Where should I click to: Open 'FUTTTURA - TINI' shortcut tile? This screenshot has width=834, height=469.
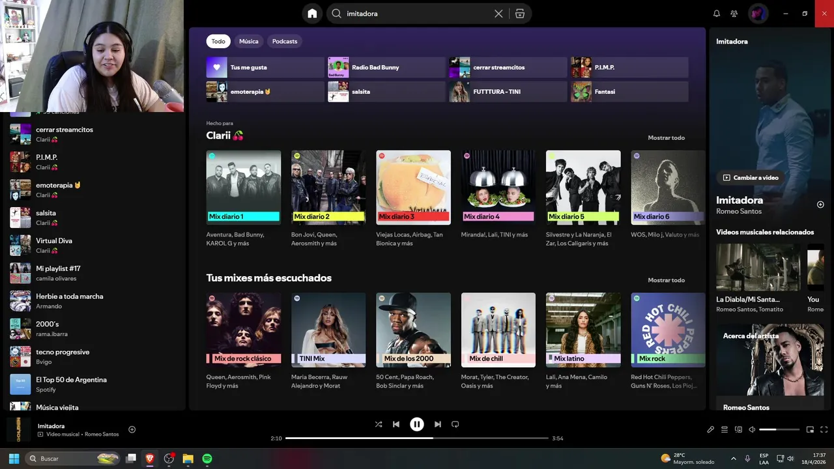(508, 92)
